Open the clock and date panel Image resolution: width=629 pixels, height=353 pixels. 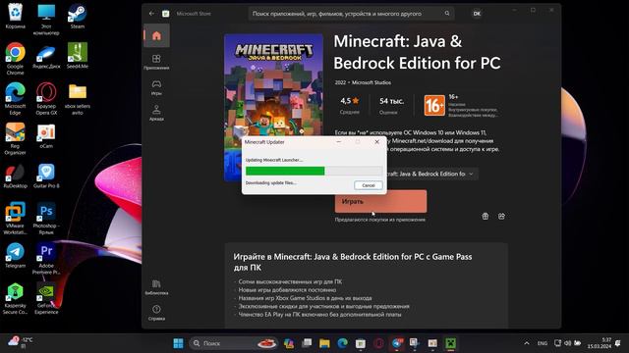(x=600, y=343)
